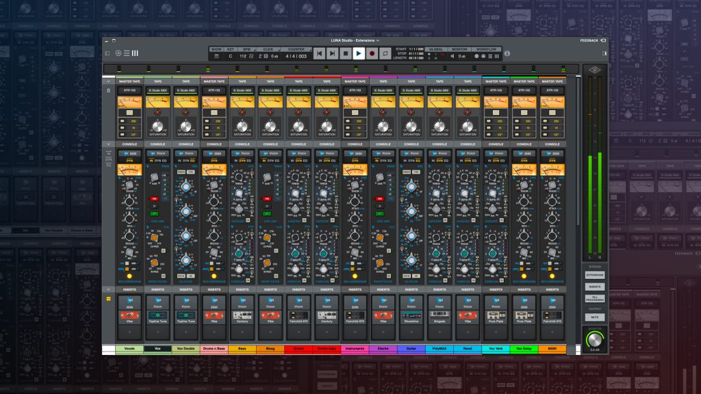Open ATR-102 selector on MAIN channel
The image size is (701, 394).
pyautogui.click(x=552, y=90)
